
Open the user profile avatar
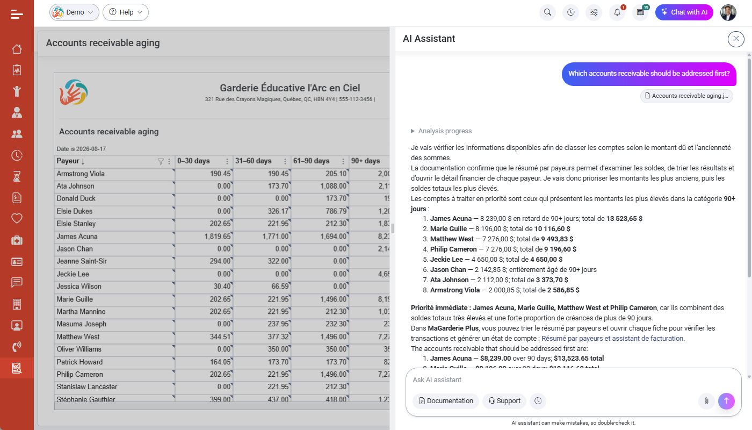(728, 12)
